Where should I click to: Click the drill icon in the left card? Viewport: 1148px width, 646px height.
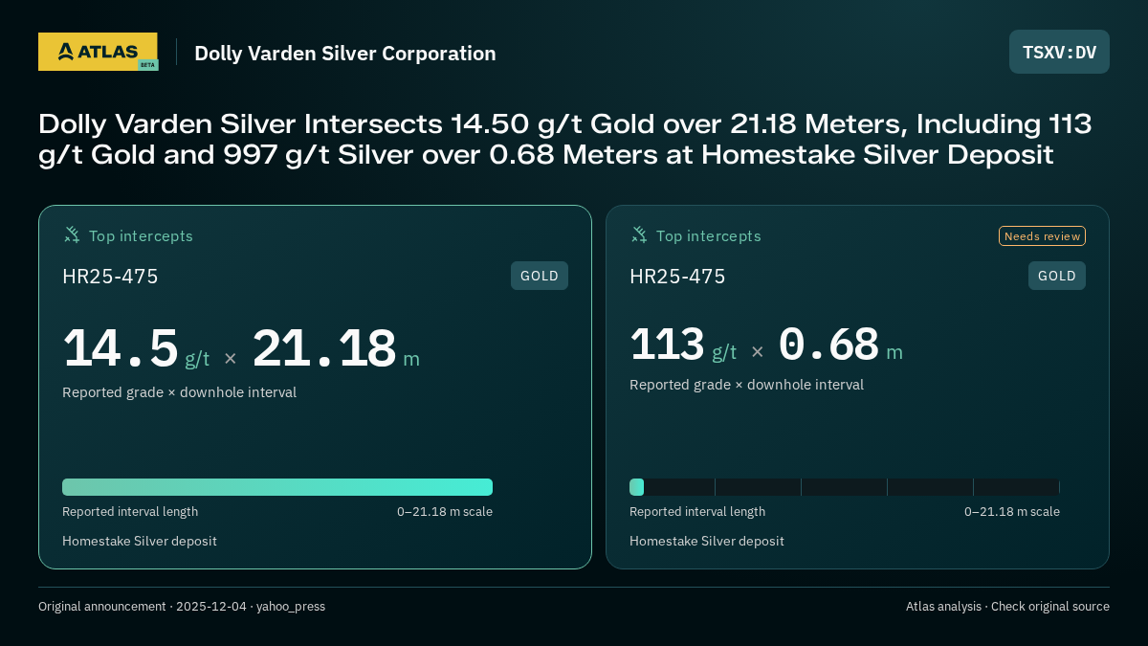[72, 234]
